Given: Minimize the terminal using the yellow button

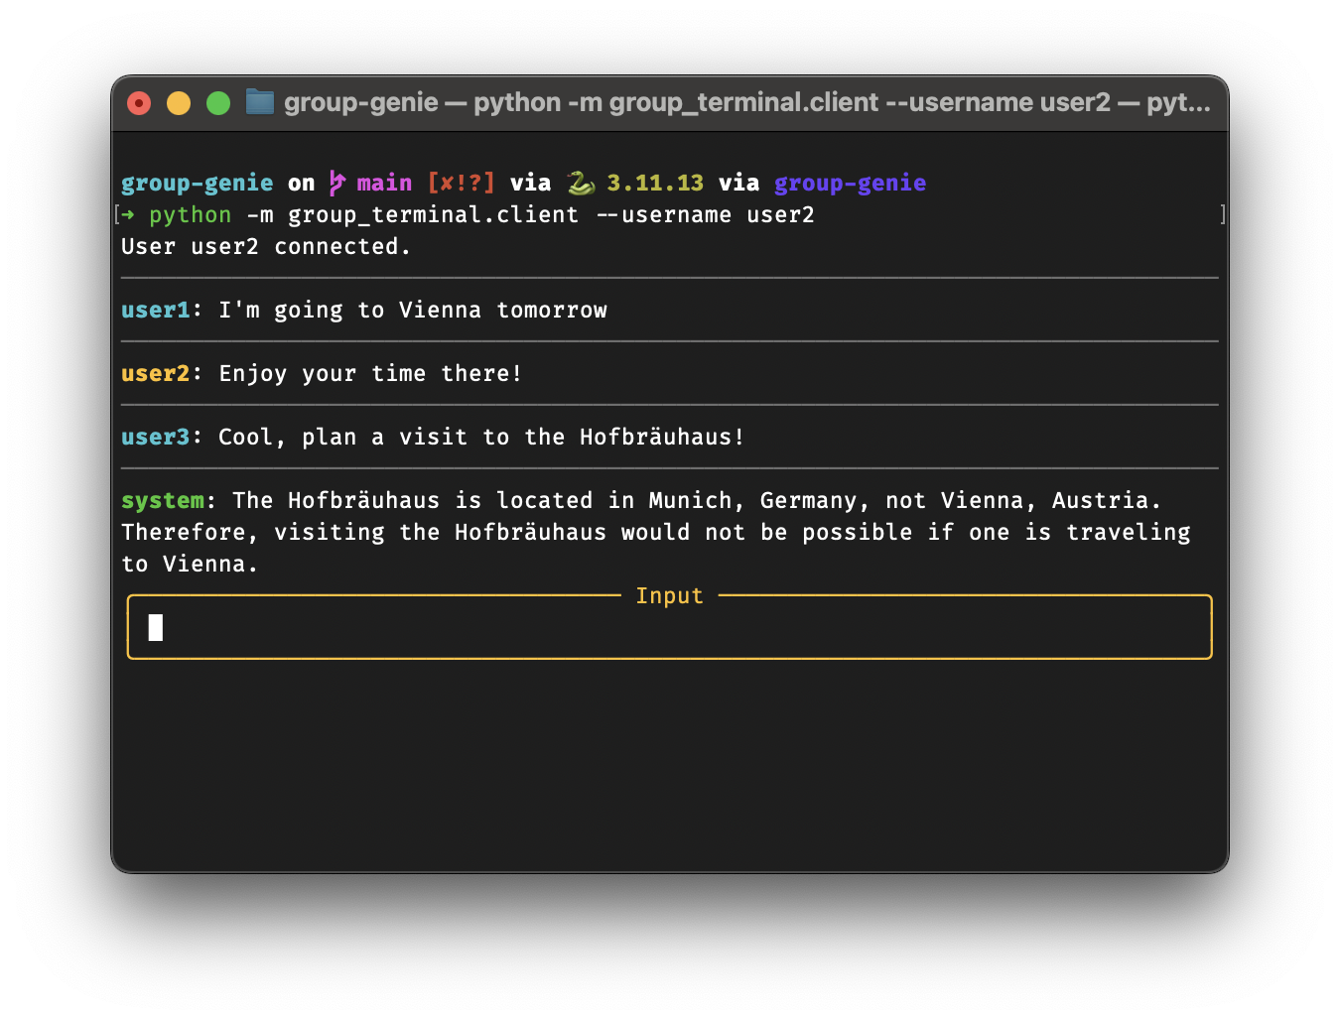Looking at the screenshot, I should (x=179, y=103).
